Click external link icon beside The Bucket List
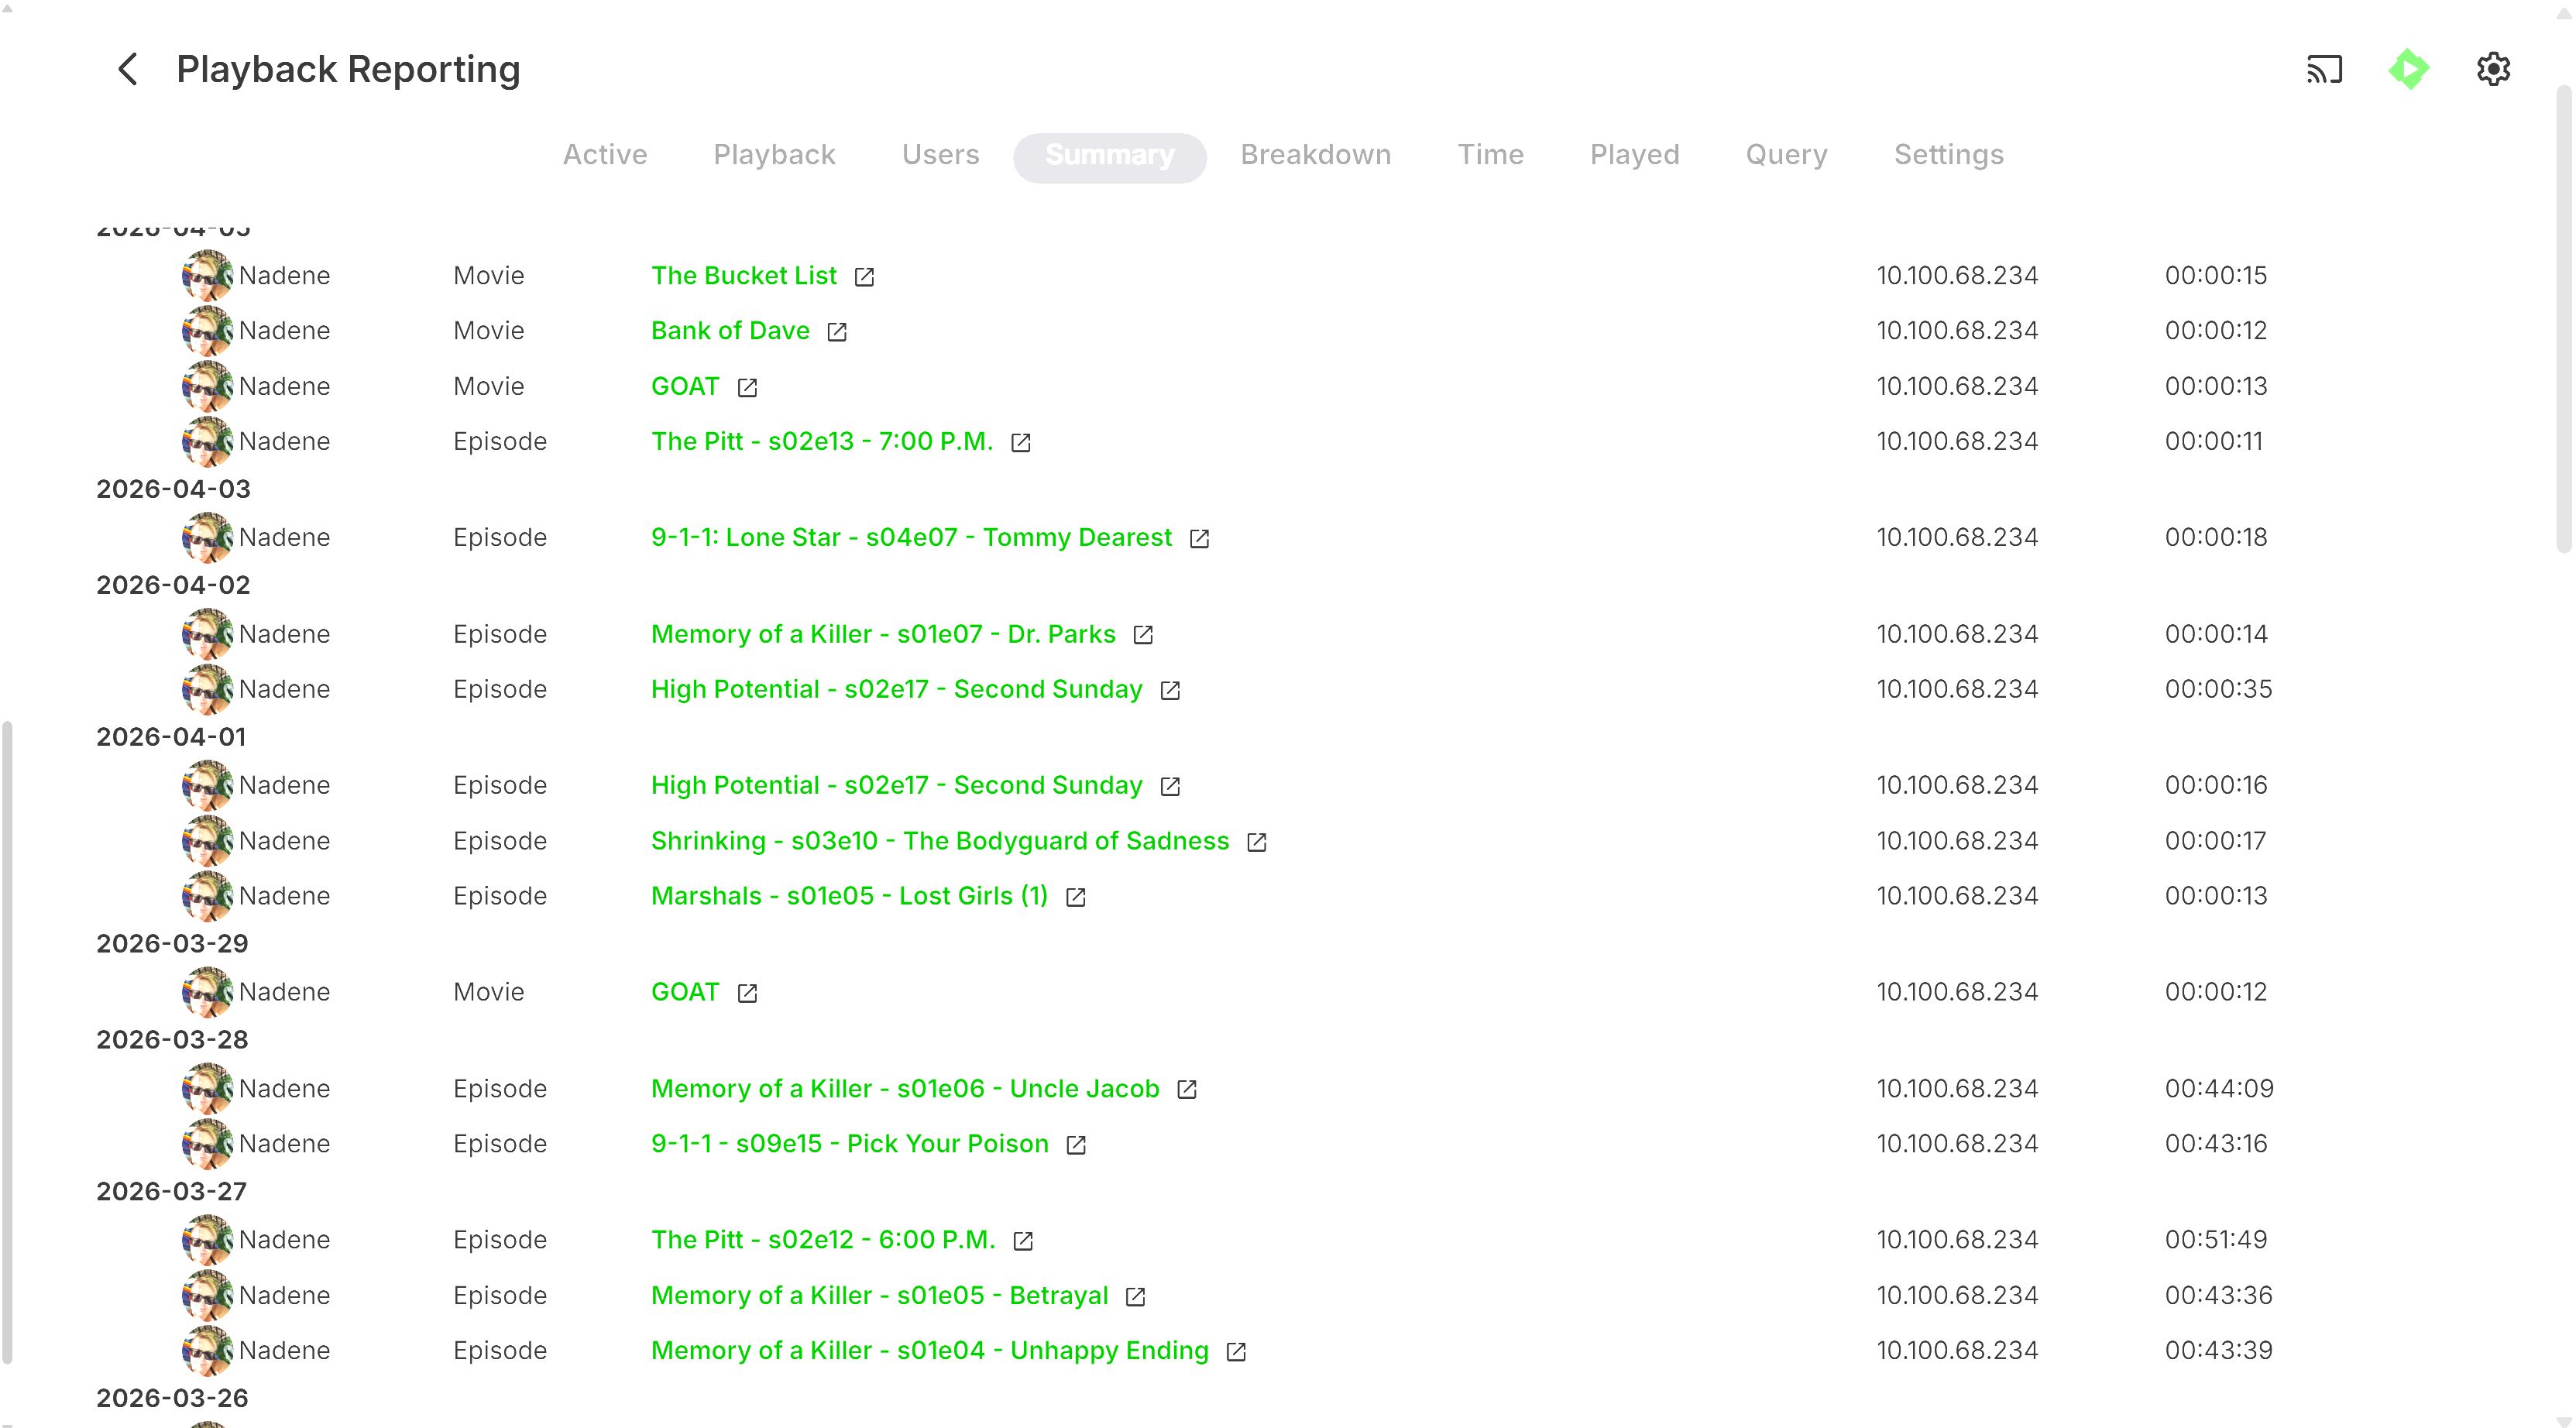 864,277
